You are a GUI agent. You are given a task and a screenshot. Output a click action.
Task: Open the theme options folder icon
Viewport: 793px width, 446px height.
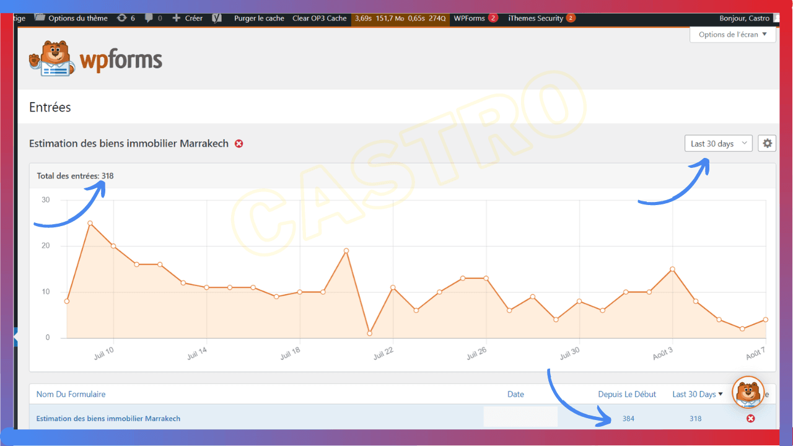[x=40, y=18]
